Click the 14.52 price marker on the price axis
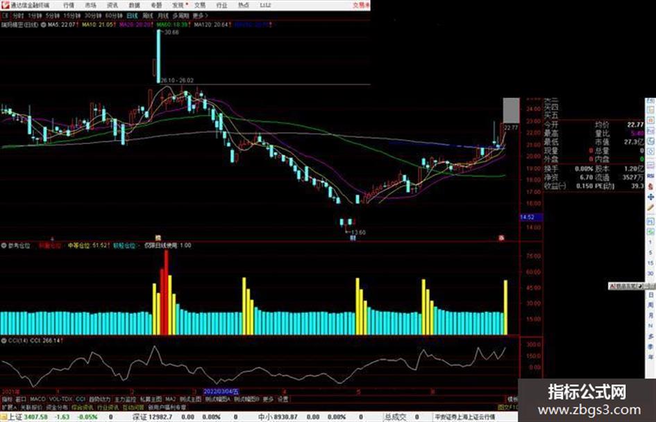 [x=530, y=218]
